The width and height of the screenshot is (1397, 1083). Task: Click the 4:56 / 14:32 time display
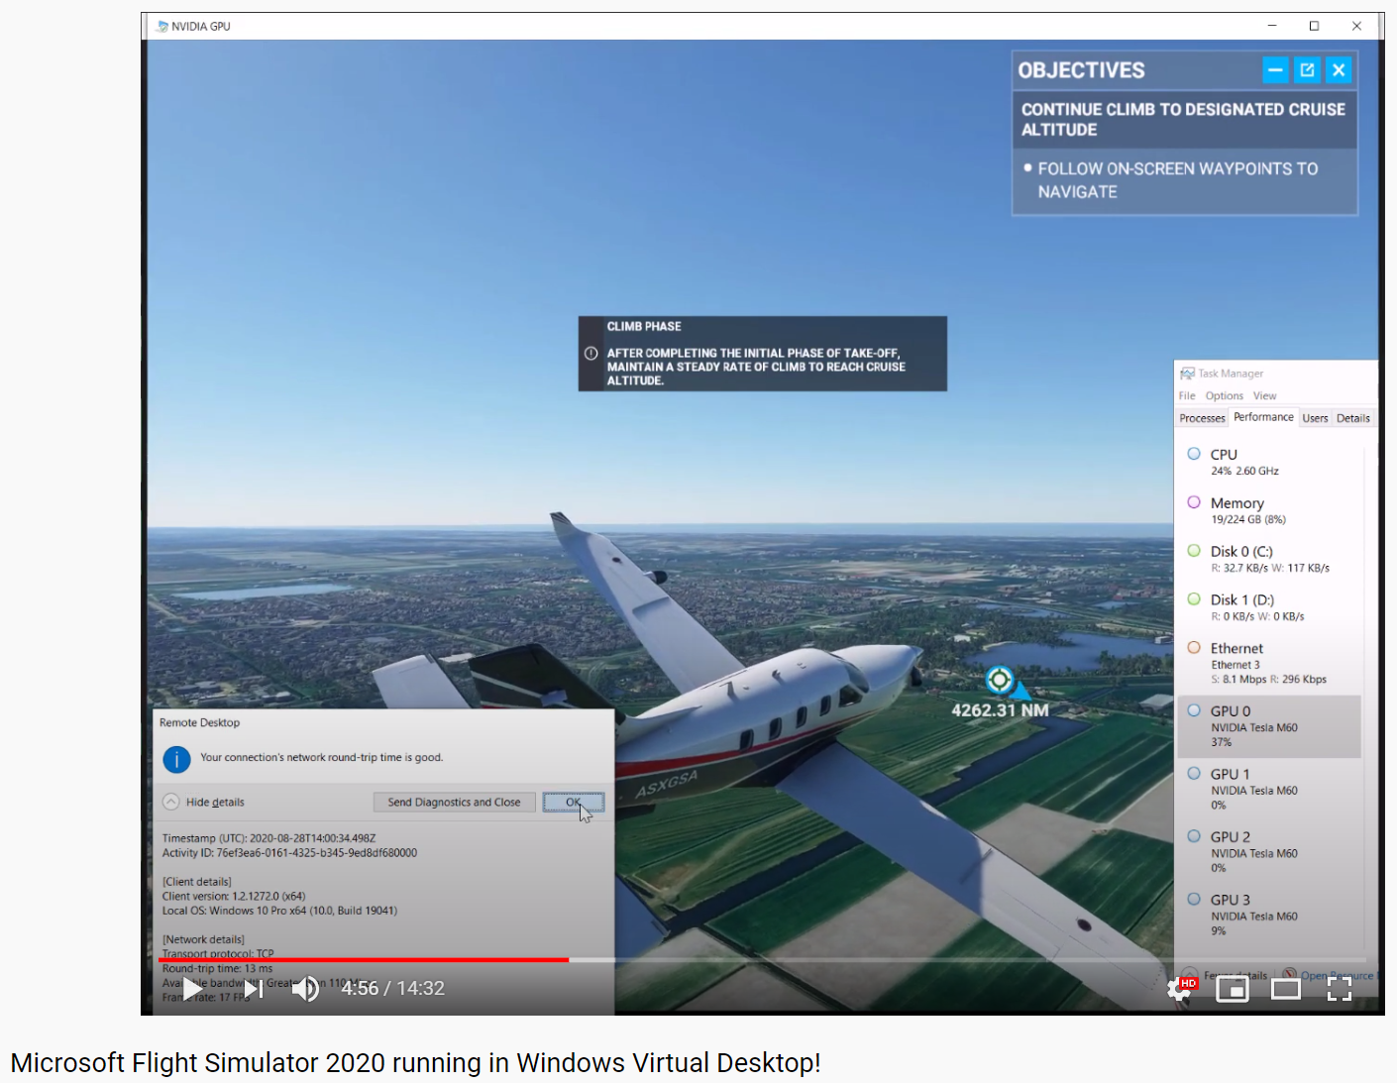tap(392, 988)
